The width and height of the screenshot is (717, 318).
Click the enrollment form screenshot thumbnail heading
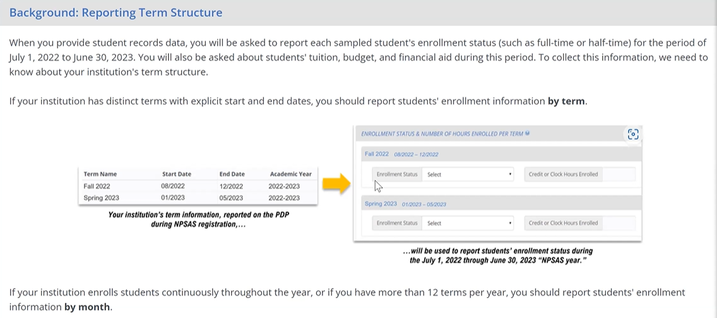pyautogui.click(x=442, y=134)
